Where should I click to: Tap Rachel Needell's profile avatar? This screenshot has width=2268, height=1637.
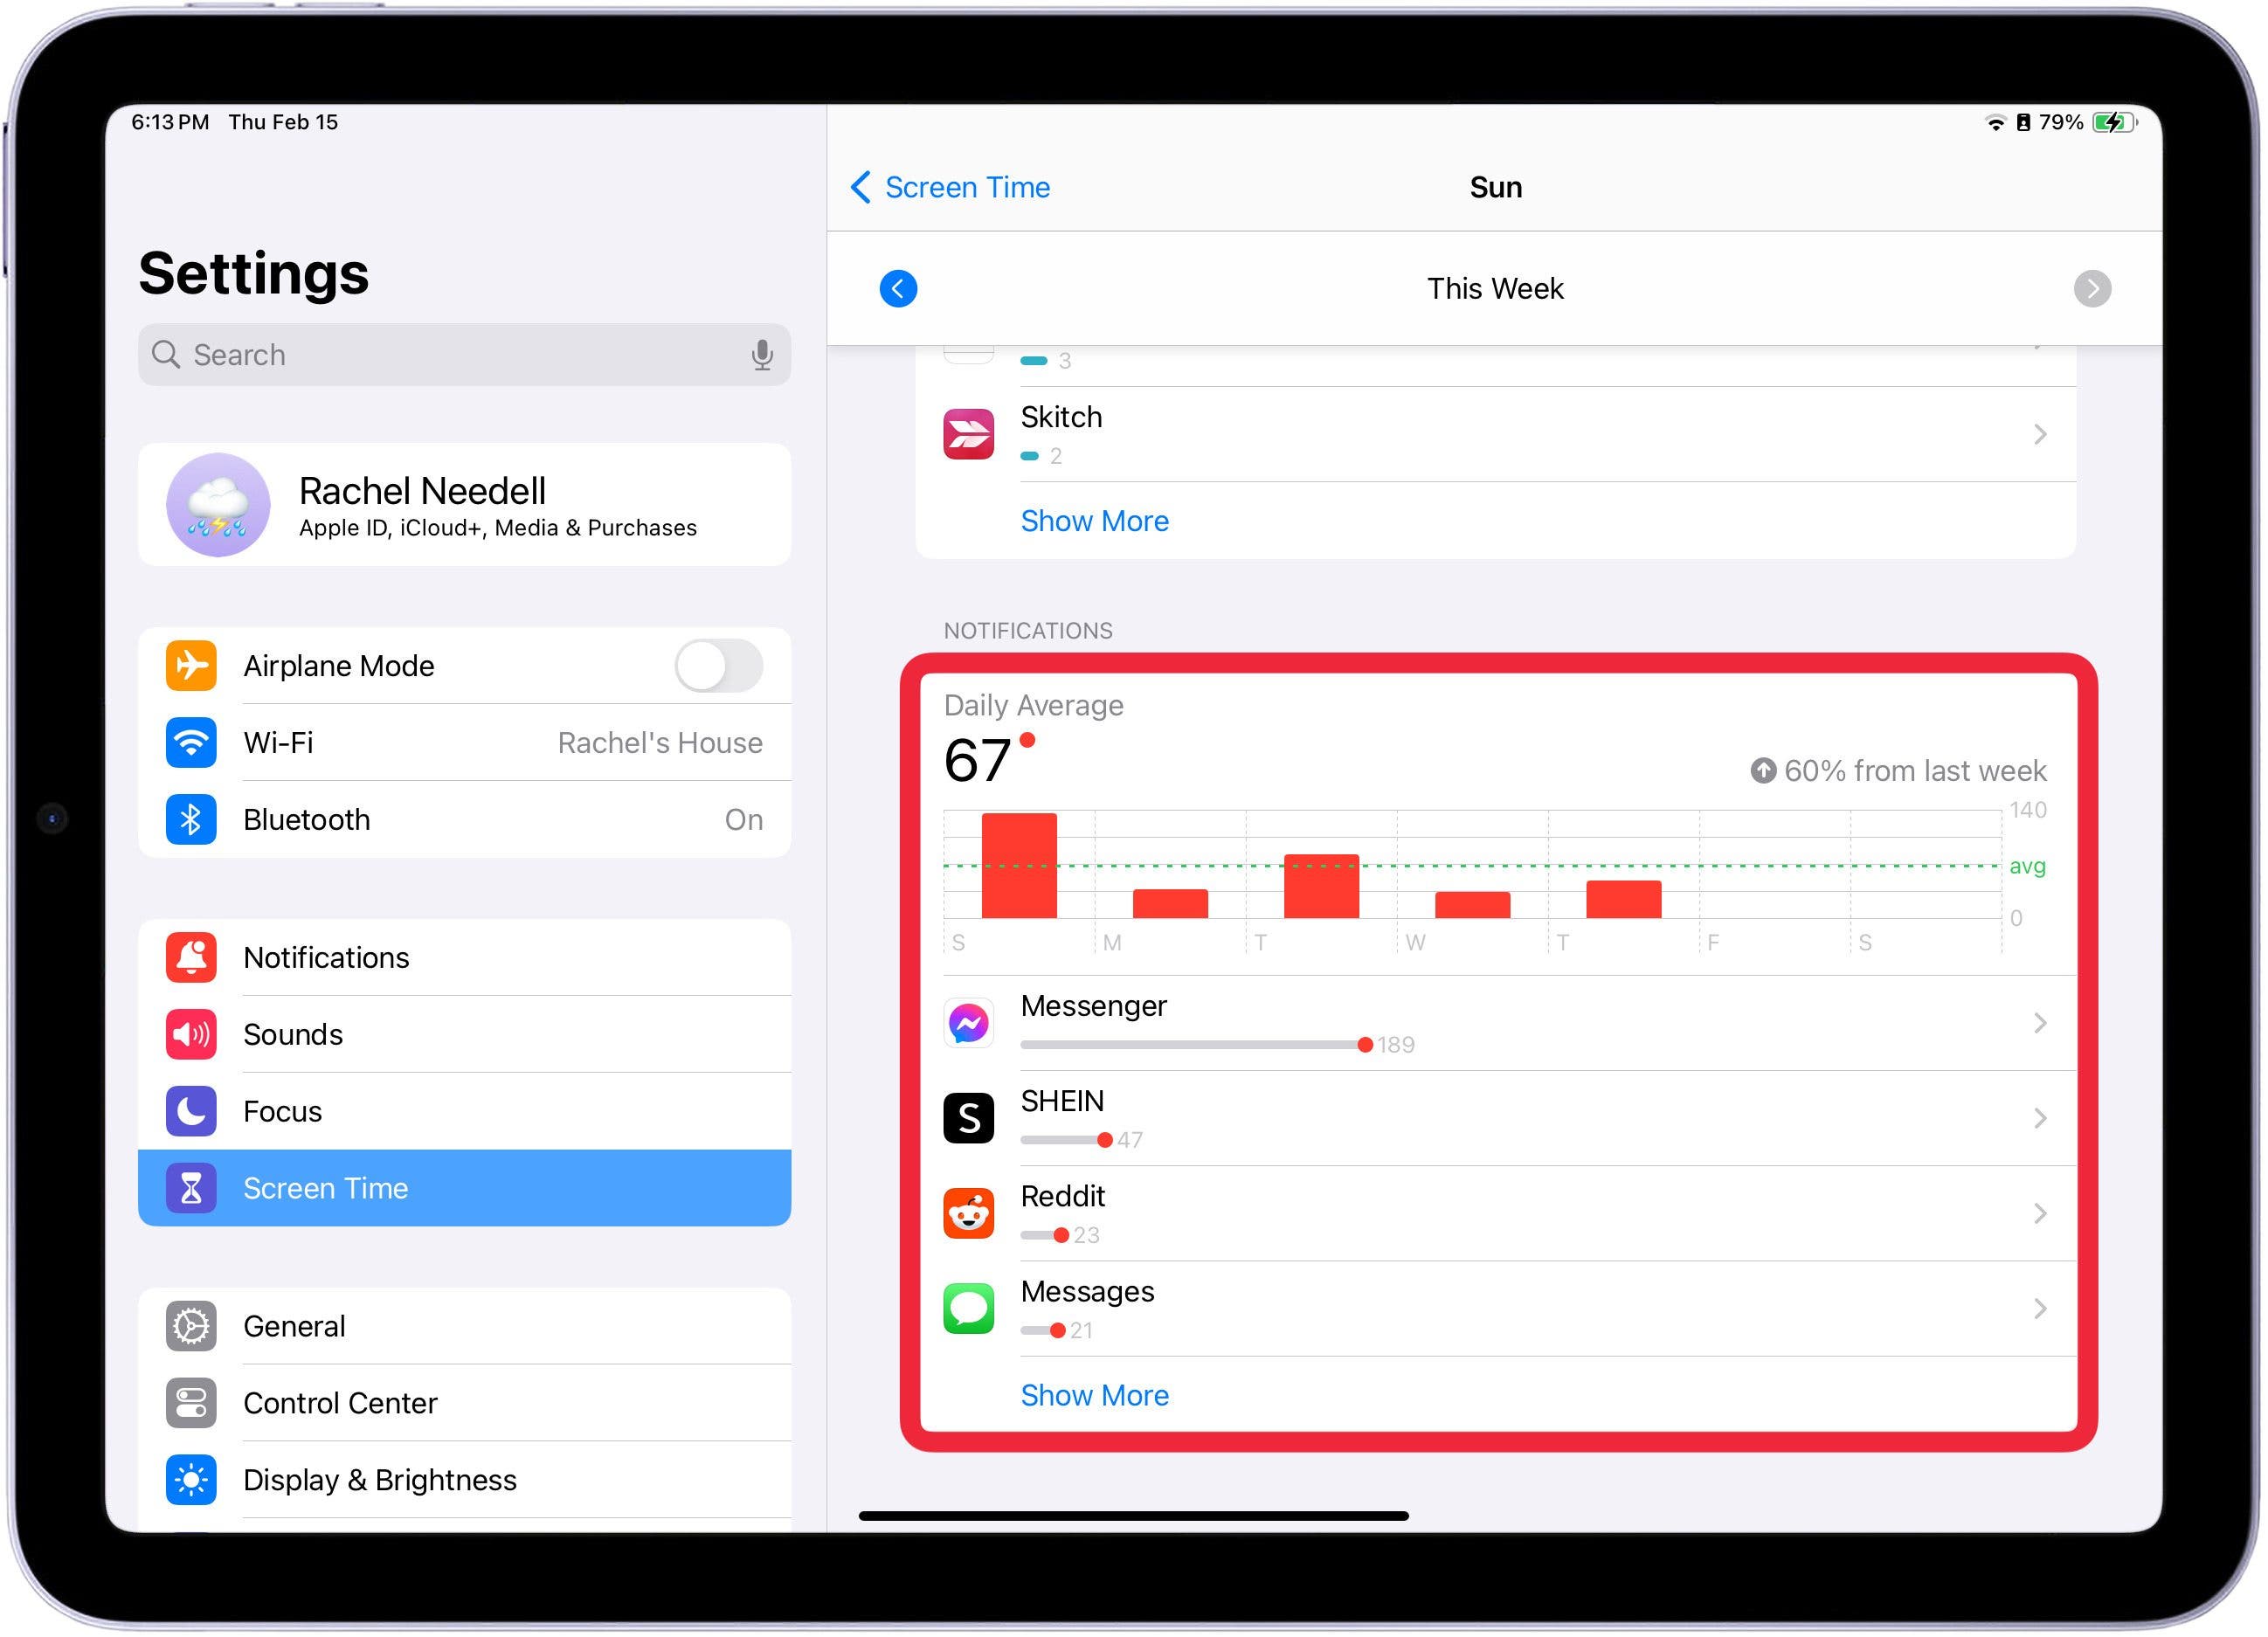pyautogui.click(x=218, y=505)
